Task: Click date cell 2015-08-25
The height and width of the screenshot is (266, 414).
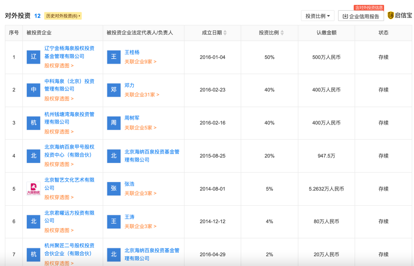Action: 212,156
